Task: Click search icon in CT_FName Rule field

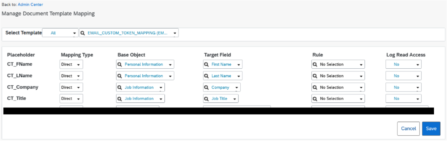Action: pyautogui.click(x=315, y=64)
